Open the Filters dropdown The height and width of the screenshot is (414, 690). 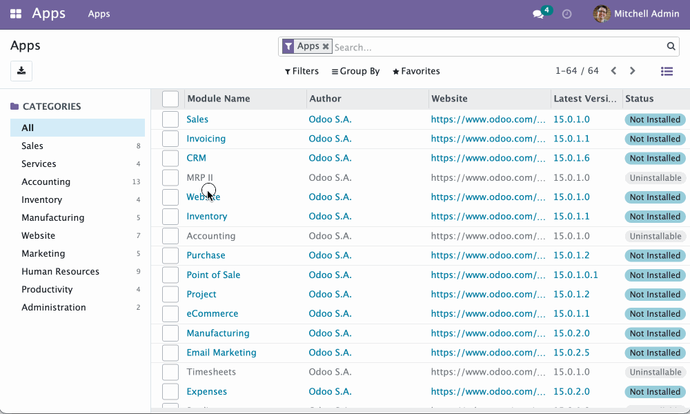click(x=302, y=71)
